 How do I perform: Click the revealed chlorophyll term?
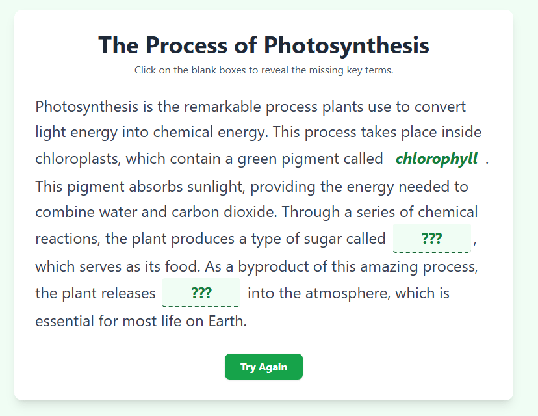click(436, 159)
